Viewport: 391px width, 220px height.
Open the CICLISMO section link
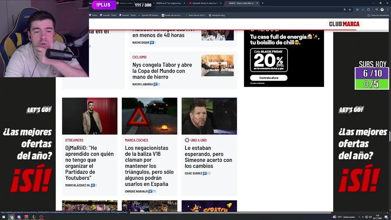click(139, 57)
